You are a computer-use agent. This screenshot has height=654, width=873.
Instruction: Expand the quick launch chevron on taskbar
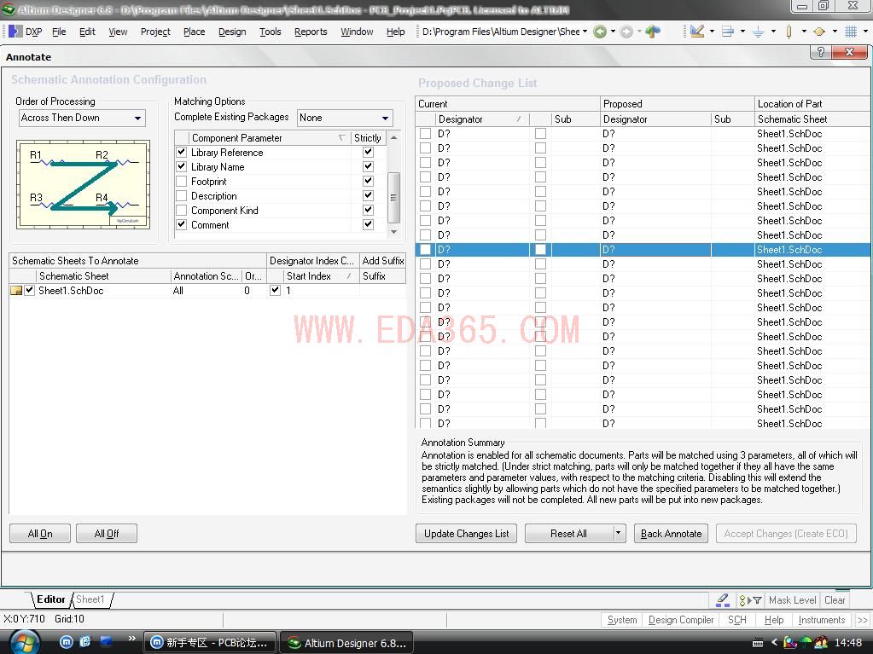coord(132,639)
